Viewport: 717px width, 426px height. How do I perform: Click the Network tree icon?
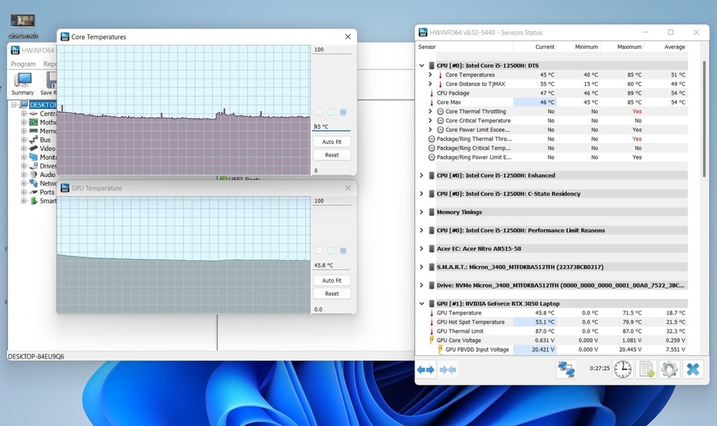[x=34, y=183]
